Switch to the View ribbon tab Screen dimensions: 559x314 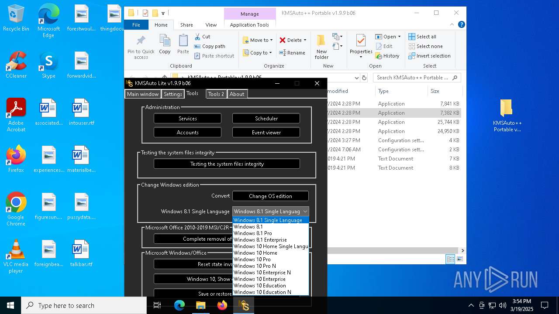[211, 25]
